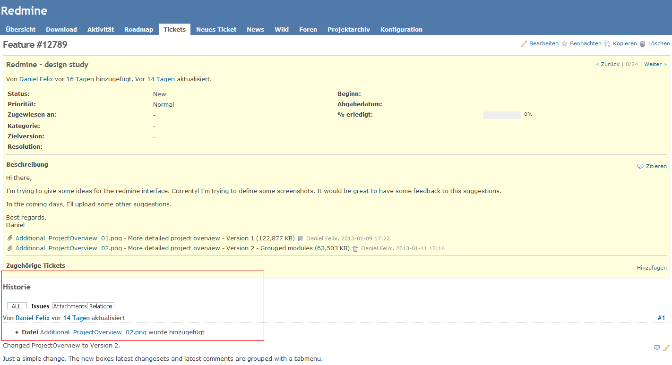Screen dimensions: 672x365
Task: Open the Roadmap tab
Action: [139, 29]
